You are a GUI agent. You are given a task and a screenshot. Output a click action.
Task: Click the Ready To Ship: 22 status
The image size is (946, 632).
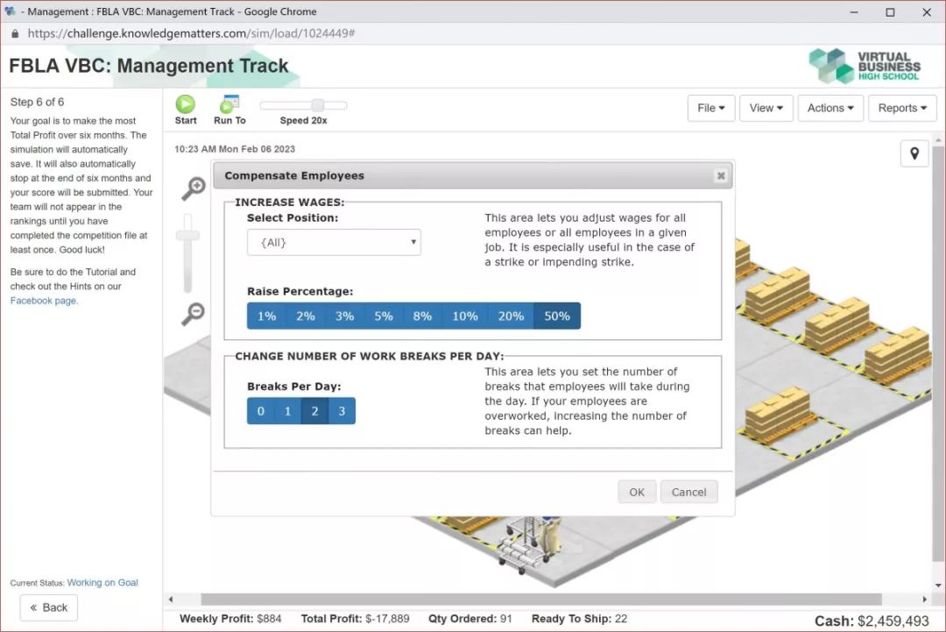coord(579,619)
